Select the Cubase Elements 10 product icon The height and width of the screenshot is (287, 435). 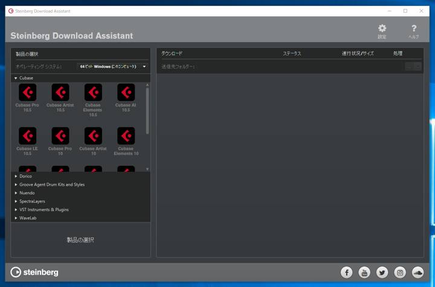[x=126, y=136]
